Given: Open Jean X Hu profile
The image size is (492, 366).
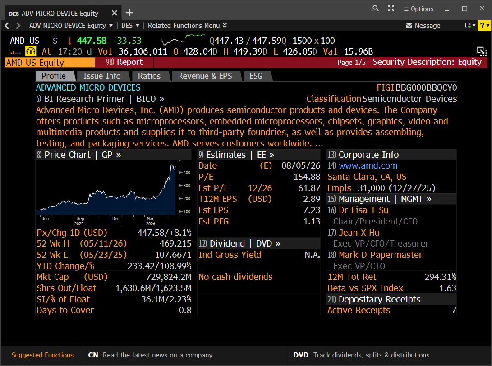Looking at the screenshot, I should pyautogui.click(x=359, y=233).
